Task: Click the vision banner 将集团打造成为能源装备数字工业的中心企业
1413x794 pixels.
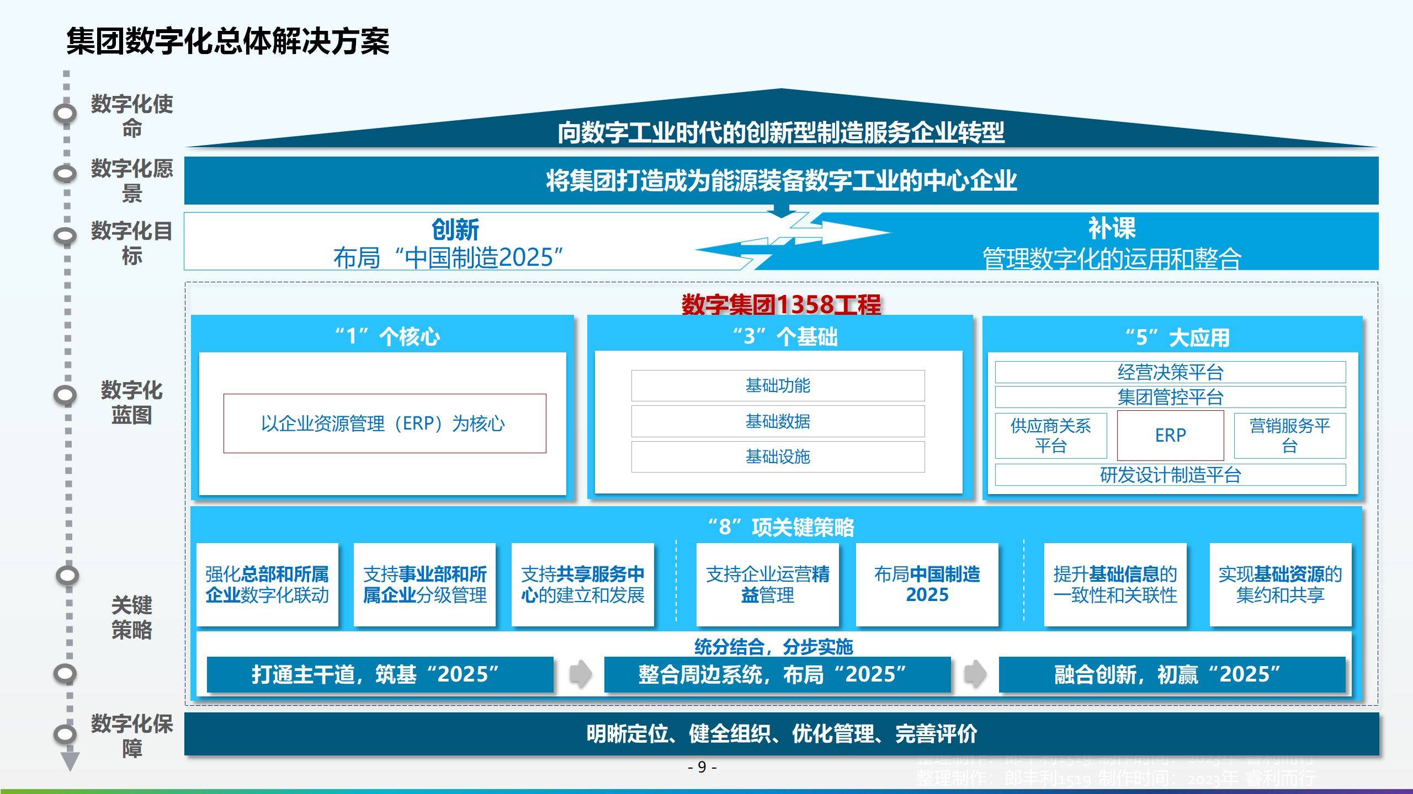Action: click(x=781, y=180)
